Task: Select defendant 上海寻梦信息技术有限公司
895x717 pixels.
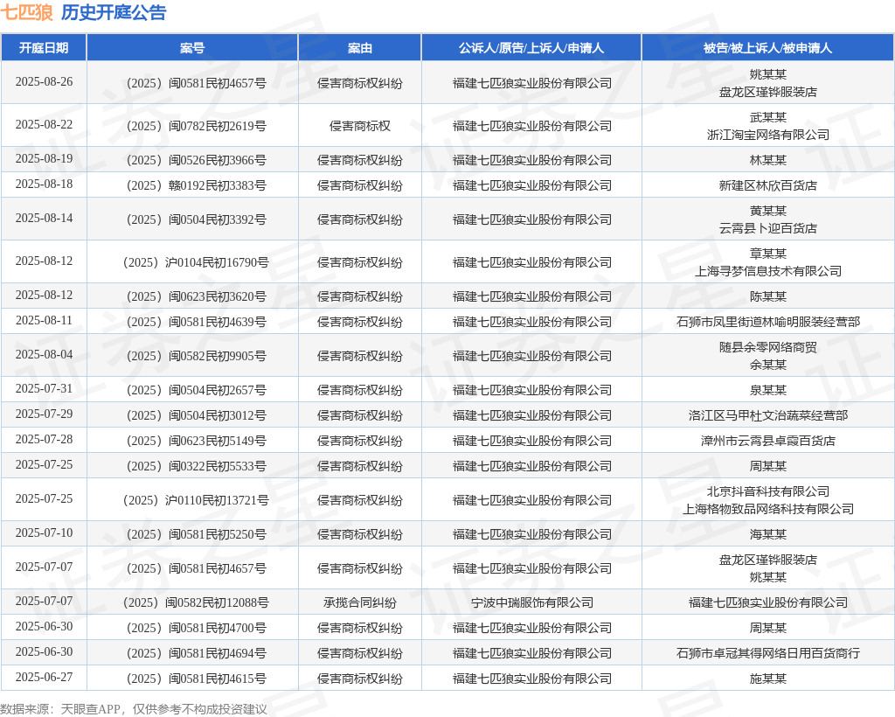Action: pyautogui.click(x=767, y=271)
